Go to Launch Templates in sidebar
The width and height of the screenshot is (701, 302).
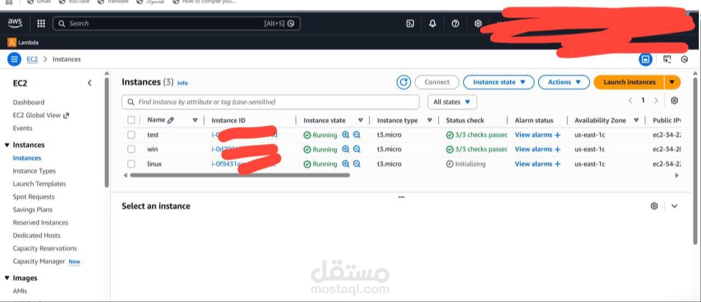pyautogui.click(x=39, y=184)
